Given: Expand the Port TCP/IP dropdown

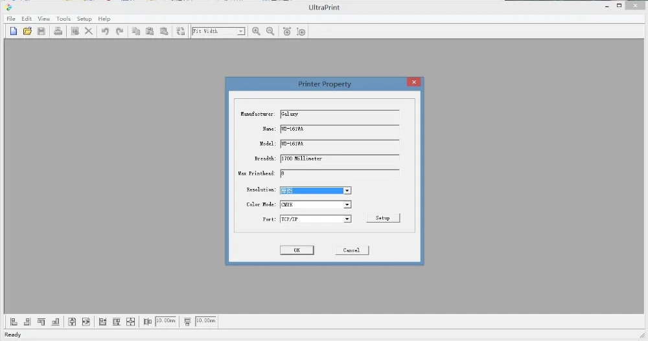Looking at the screenshot, I should pyautogui.click(x=347, y=219).
